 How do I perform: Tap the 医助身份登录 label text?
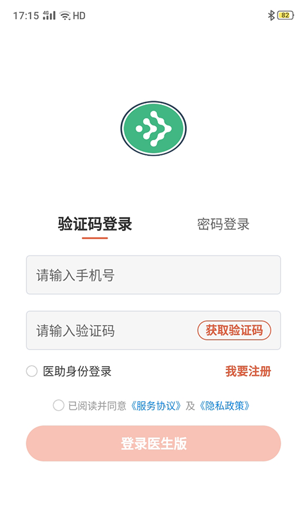(x=77, y=371)
